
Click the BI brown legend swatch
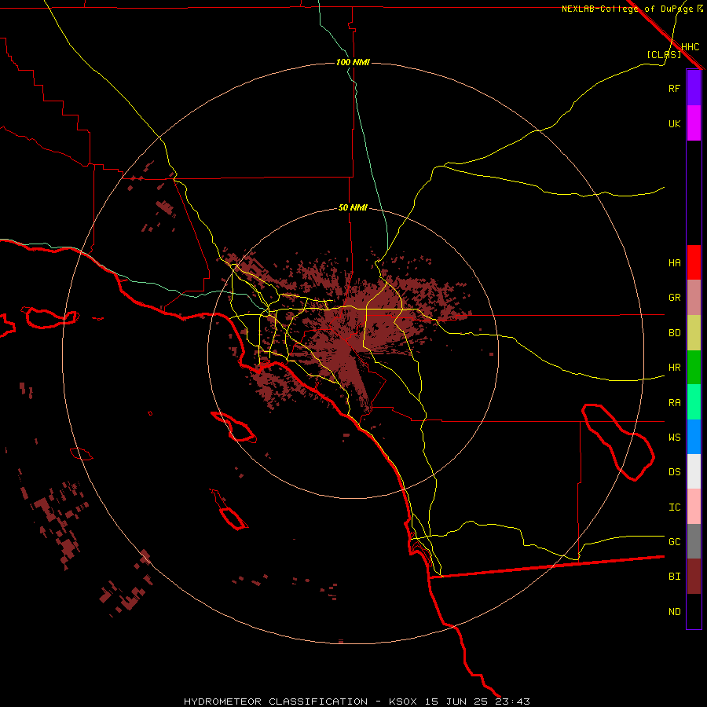pos(694,577)
